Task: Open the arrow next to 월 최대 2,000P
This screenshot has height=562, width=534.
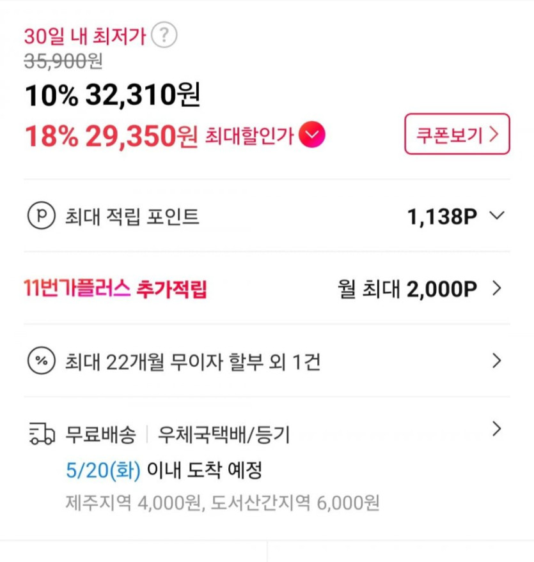Action: coord(497,289)
